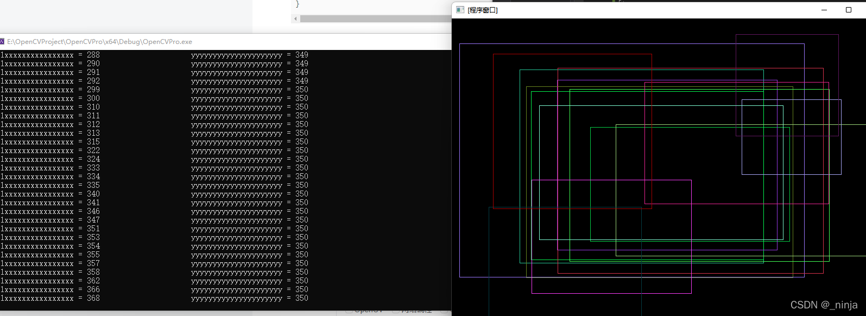866x316 pixels.
Task: Click the OpenCVPro.exe path title text
Action: click(99, 42)
